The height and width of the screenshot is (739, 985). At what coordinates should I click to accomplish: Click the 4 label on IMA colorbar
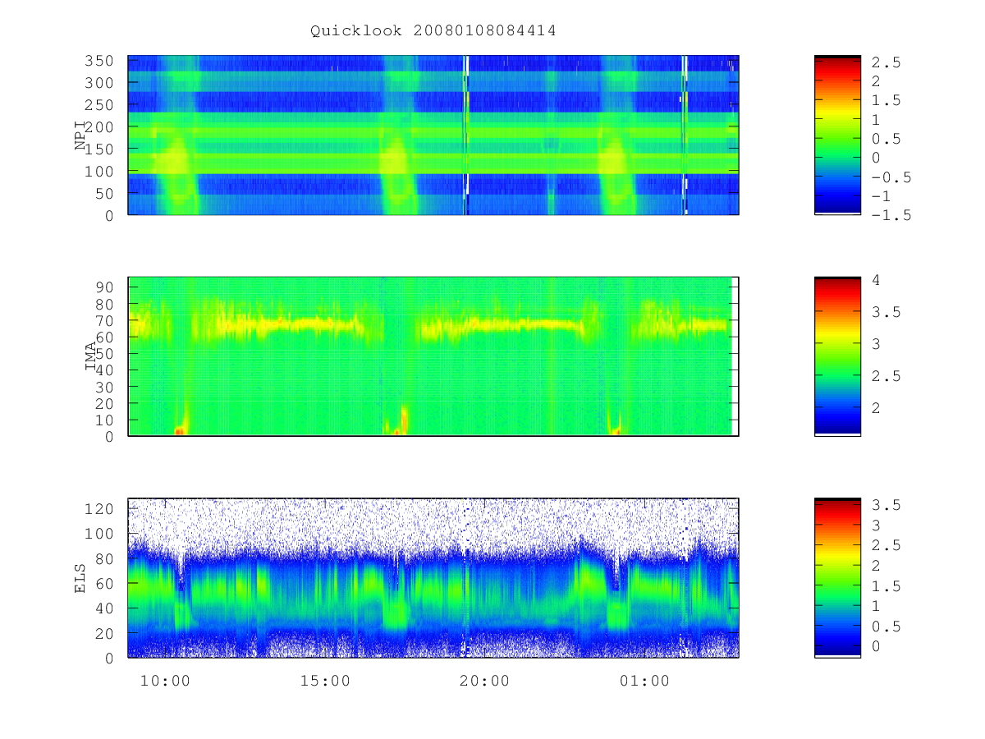[x=877, y=280]
